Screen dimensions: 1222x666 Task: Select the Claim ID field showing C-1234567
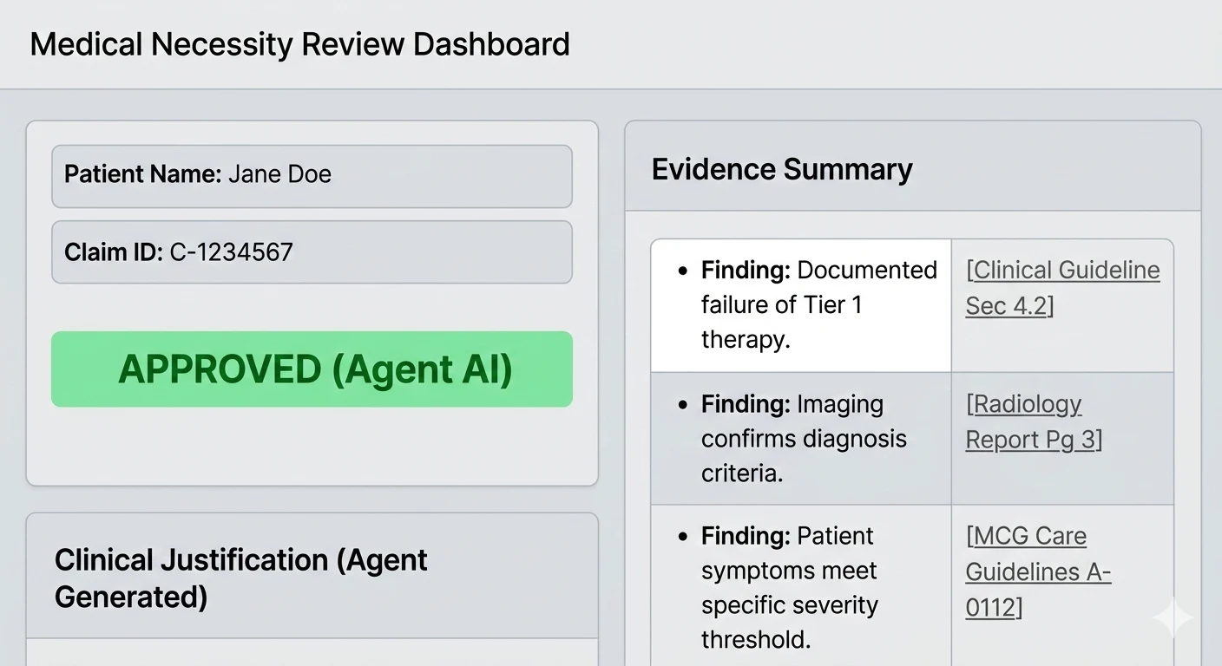point(312,251)
